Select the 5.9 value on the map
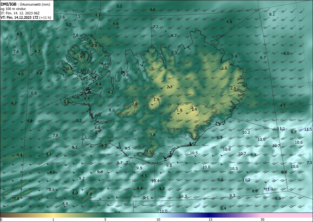Image resolution: width=313 pixels, height=222 pixels. pyautogui.click(x=234, y=56)
